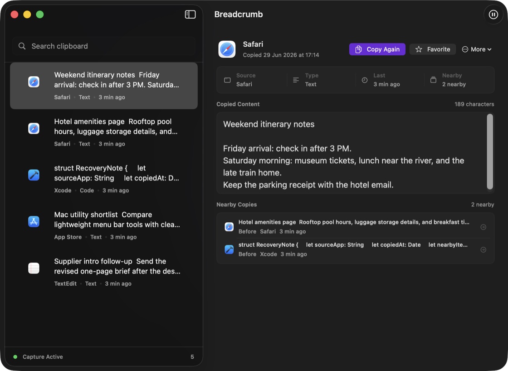This screenshot has height=371, width=508.
Task: Click the Last clock icon
Action: [365, 80]
